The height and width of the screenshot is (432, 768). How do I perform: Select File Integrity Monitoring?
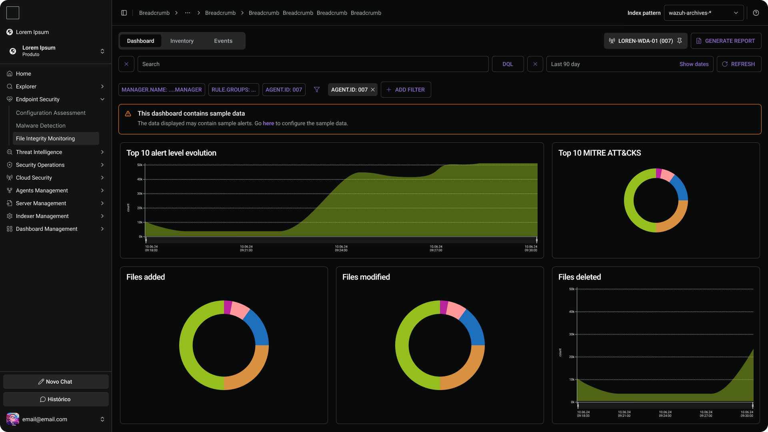(56, 138)
